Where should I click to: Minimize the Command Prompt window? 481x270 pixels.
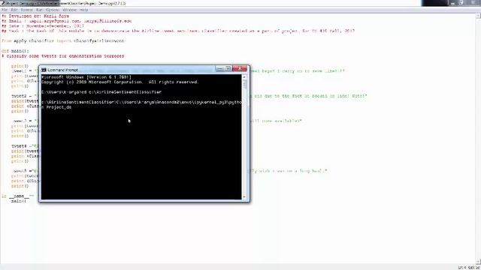219,68
